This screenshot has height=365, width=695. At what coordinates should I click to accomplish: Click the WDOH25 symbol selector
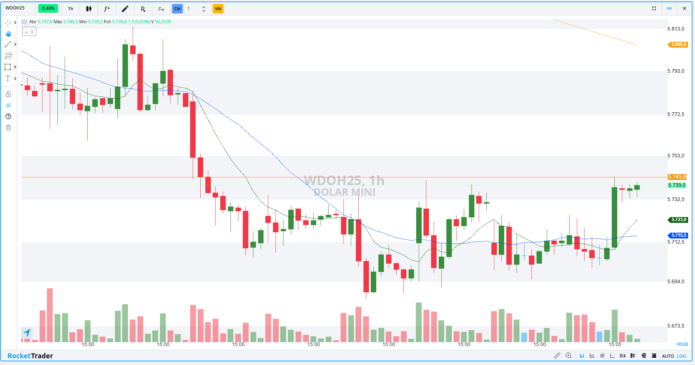[15, 8]
